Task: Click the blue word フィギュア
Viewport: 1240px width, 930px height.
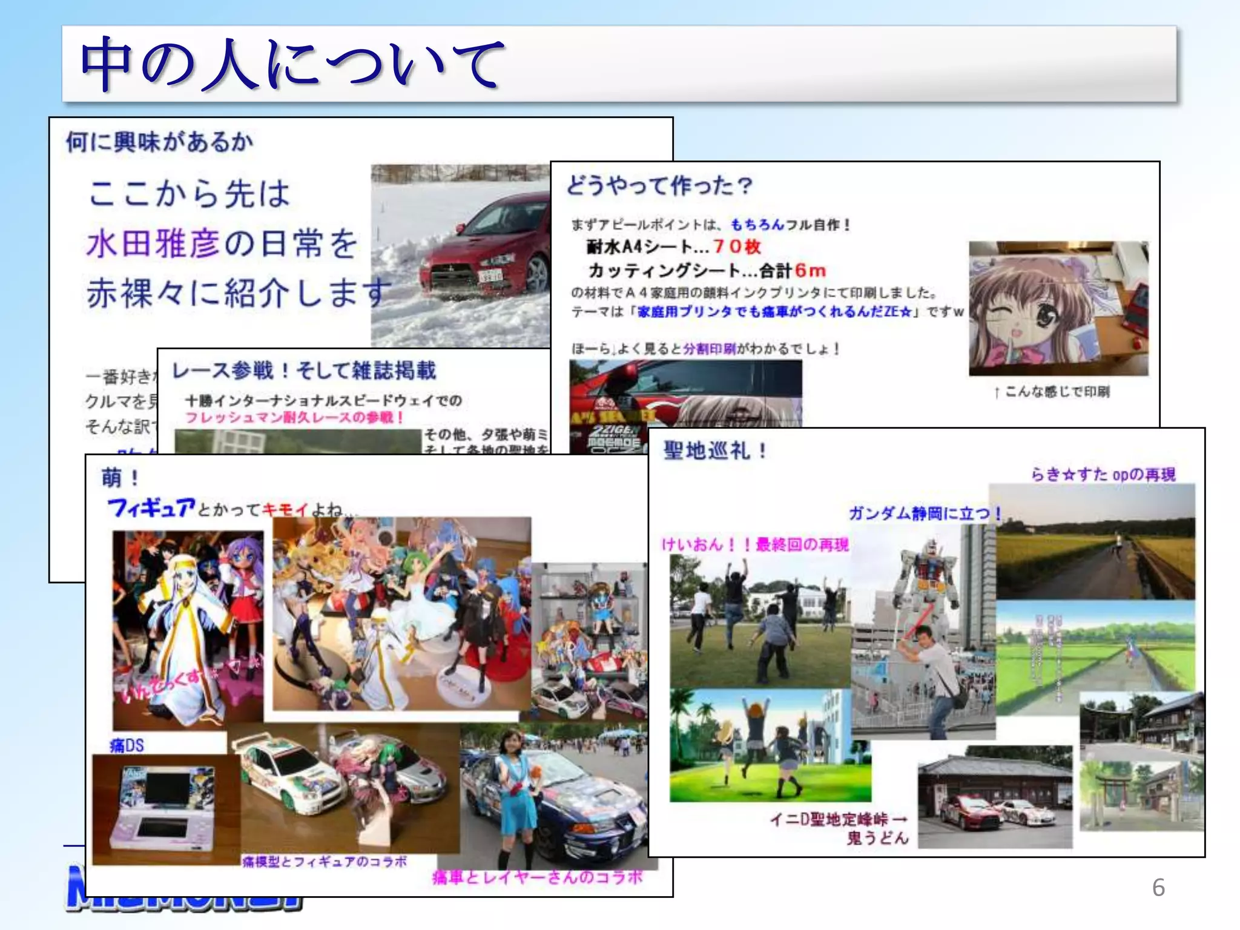Action: coord(151,507)
